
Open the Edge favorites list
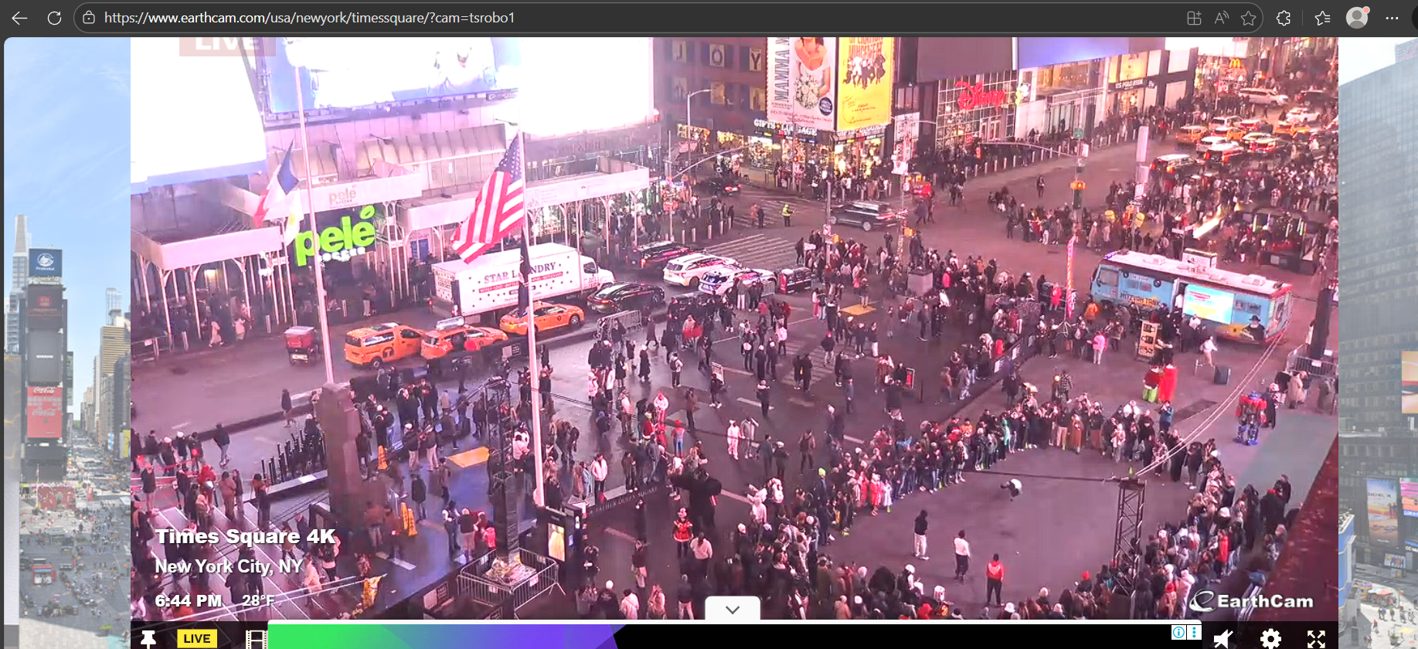[1322, 18]
